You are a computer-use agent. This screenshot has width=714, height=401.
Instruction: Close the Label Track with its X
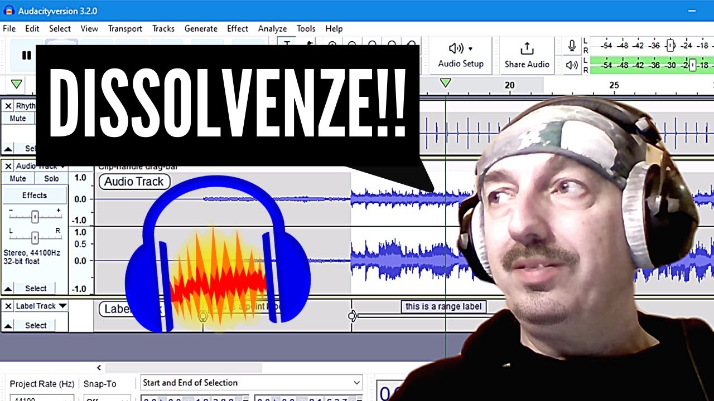[8, 306]
